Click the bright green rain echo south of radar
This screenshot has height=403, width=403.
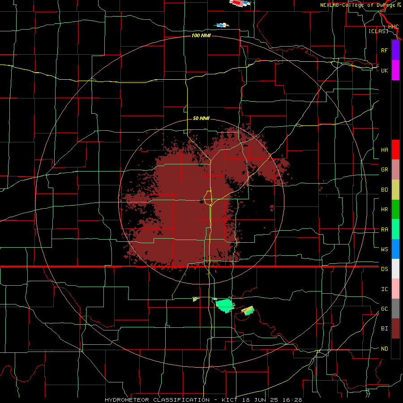pyautogui.click(x=225, y=306)
